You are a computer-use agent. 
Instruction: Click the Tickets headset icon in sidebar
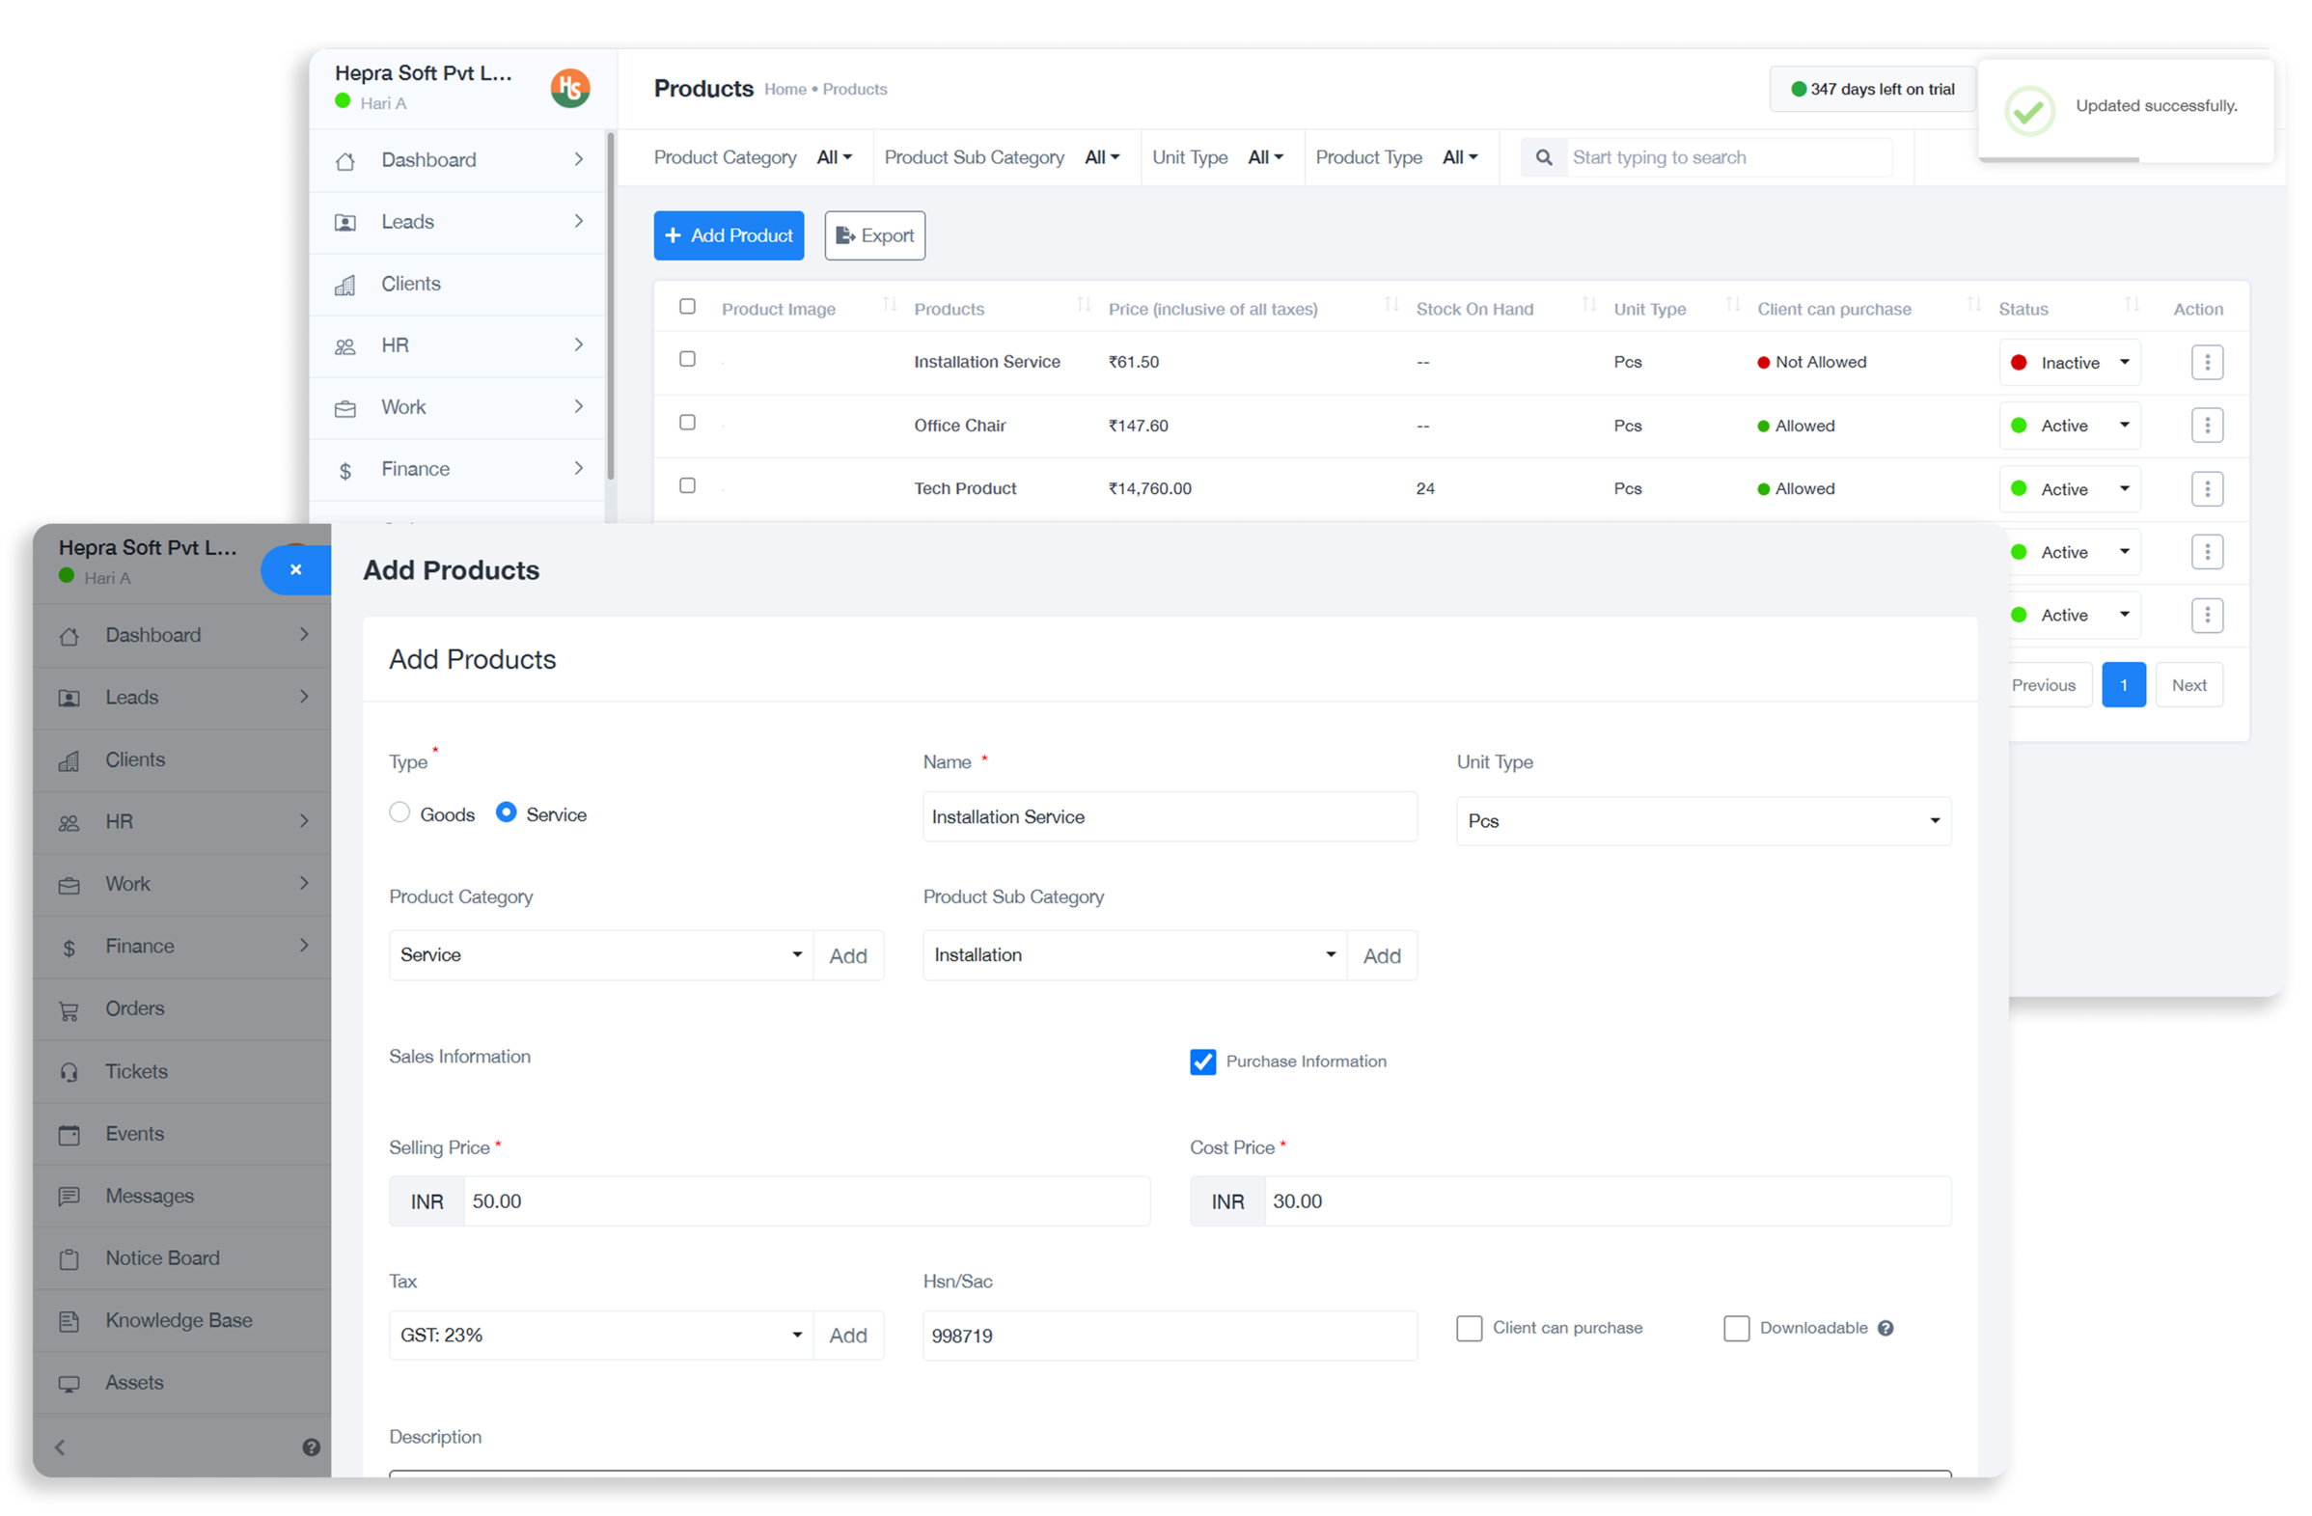coord(69,1071)
